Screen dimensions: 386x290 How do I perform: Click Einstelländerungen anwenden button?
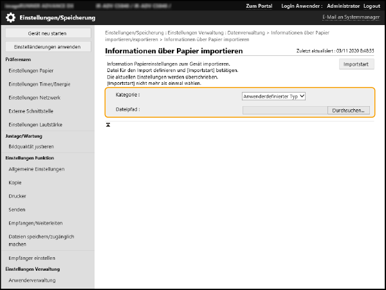click(47, 47)
